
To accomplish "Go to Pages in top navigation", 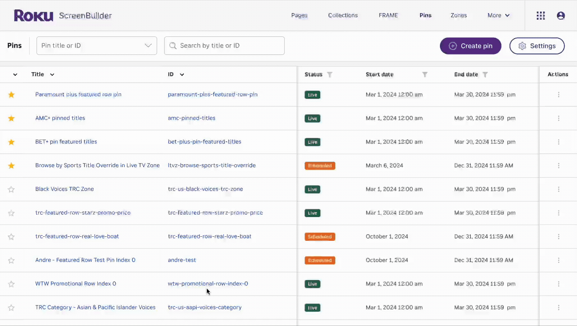I will pos(299,16).
